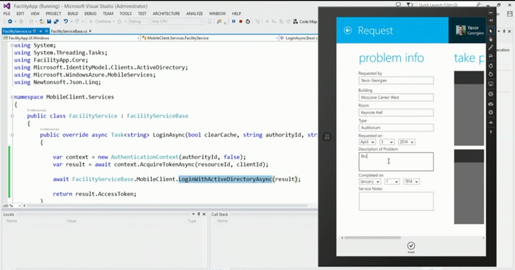Open Completed on day dropdown 1

(392, 181)
